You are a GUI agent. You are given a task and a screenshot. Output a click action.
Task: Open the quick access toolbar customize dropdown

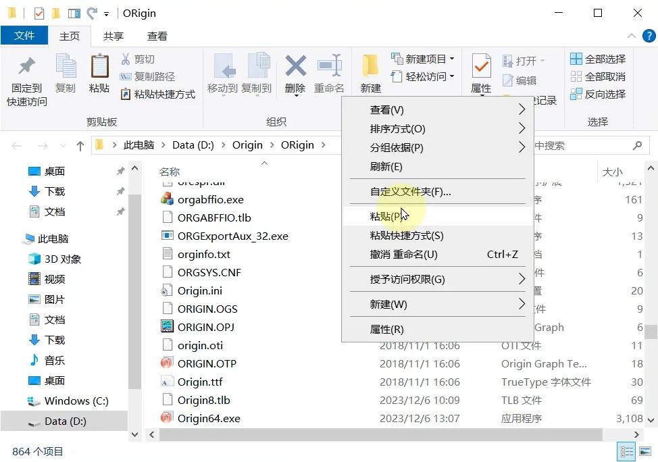click(107, 14)
